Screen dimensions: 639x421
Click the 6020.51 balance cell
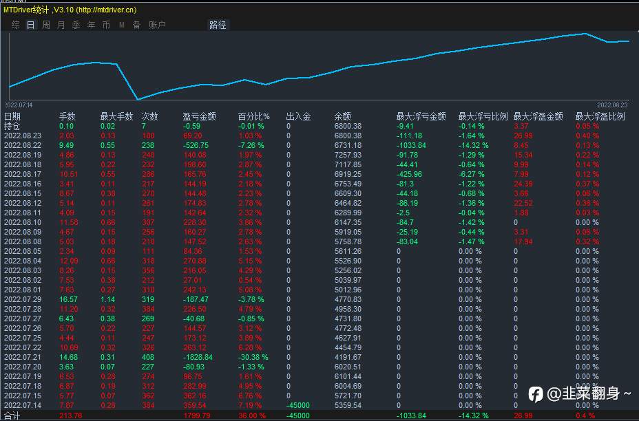coord(348,367)
